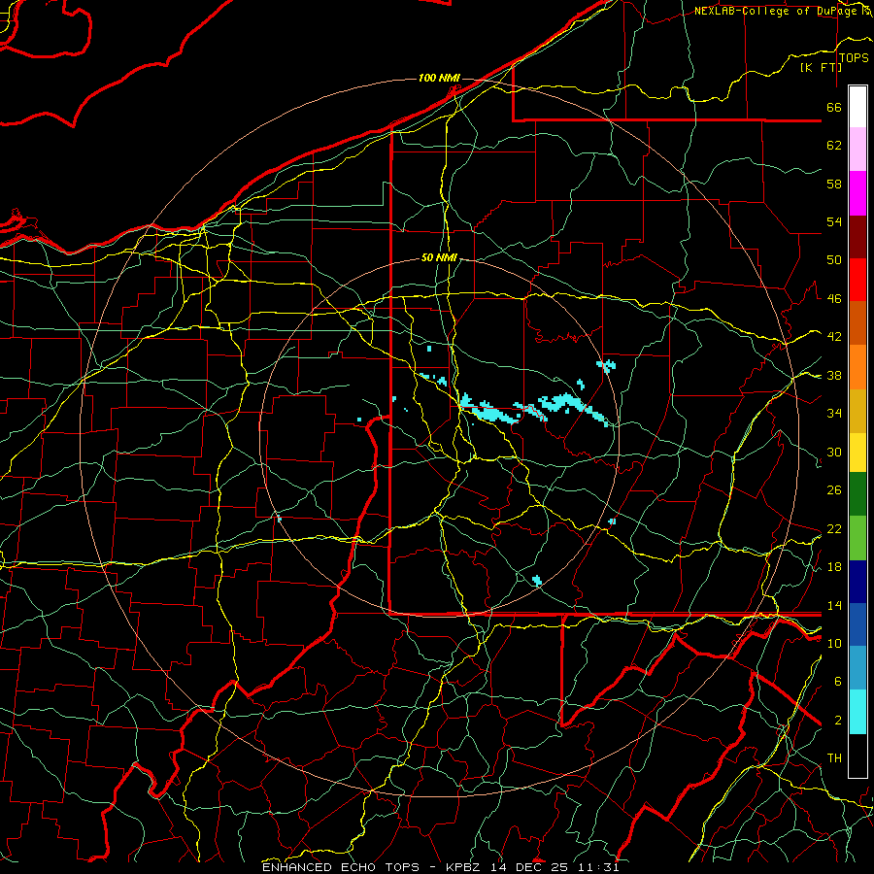
Task: Click the bright red legend swatch
Action: 857,280
